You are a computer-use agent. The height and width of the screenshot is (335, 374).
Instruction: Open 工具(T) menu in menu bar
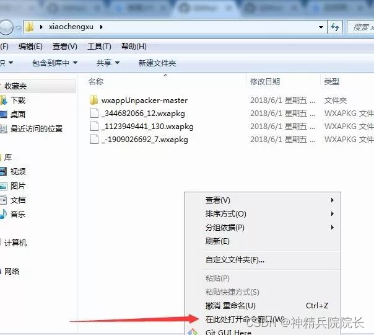(x=99, y=46)
